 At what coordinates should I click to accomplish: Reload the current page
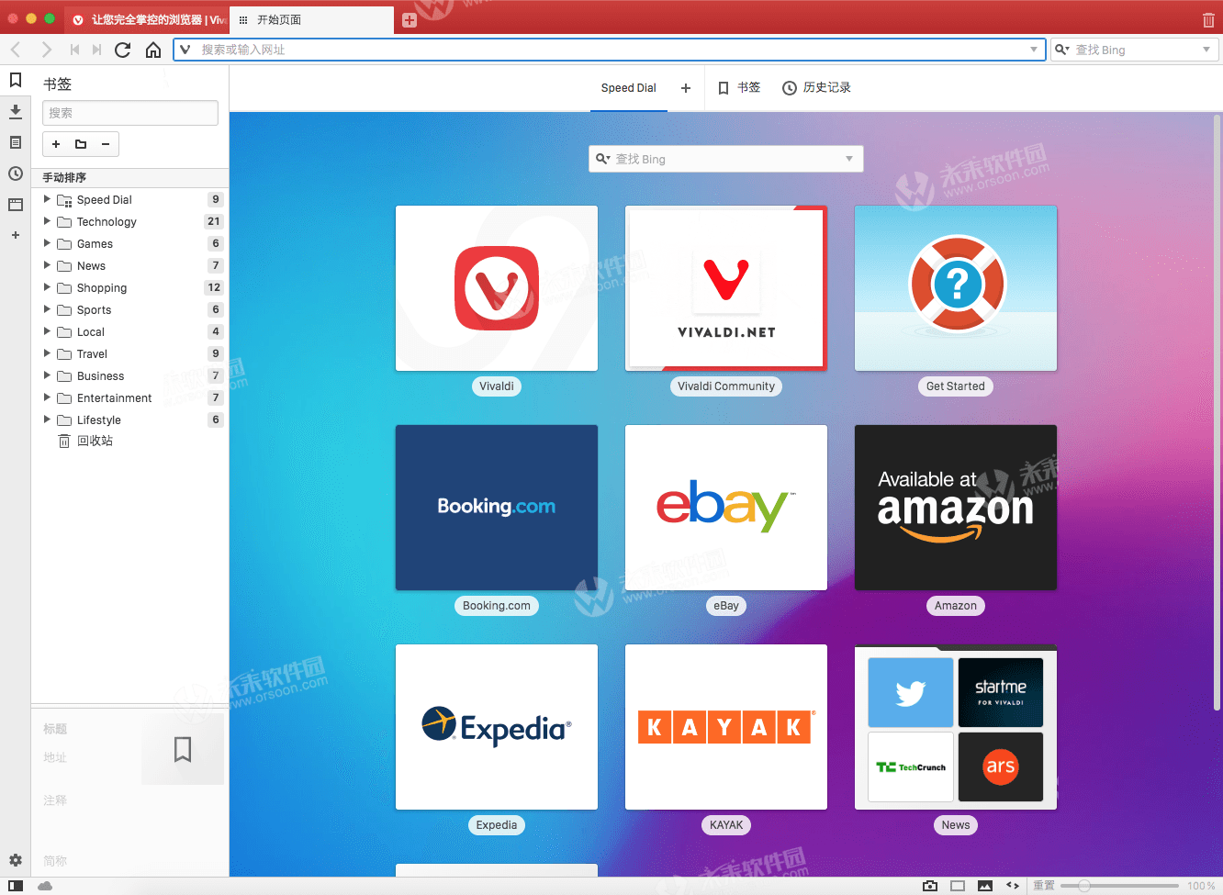[x=123, y=50]
